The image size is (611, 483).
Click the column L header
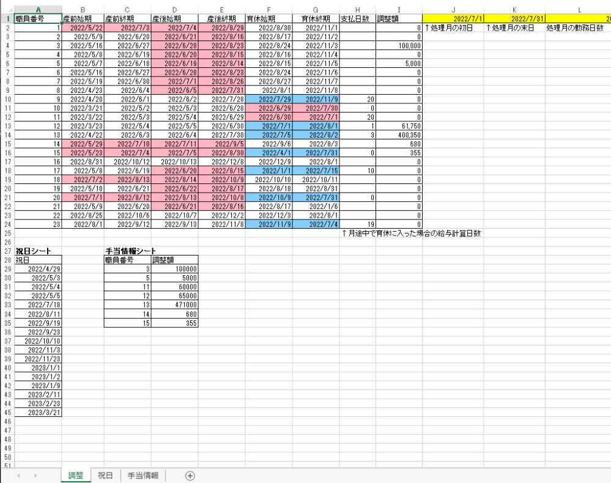(579, 10)
